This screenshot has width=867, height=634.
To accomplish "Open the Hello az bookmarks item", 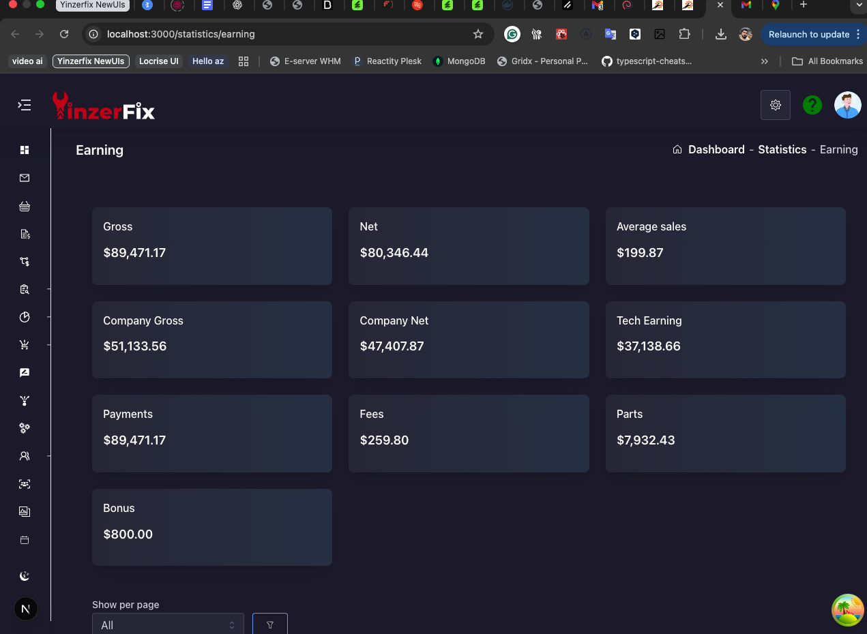I will coord(207,61).
